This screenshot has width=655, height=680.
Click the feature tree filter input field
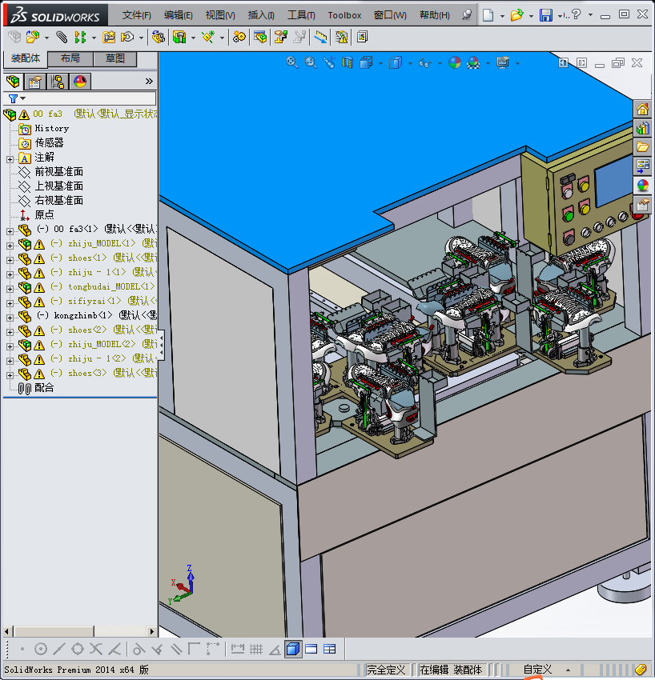pyautogui.click(x=91, y=98)
